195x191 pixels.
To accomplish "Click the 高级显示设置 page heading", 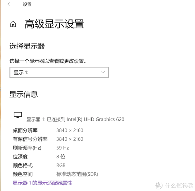I will [54, 24].
